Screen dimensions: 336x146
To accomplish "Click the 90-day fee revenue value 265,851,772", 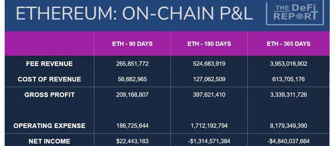I will tap(132, 64).
